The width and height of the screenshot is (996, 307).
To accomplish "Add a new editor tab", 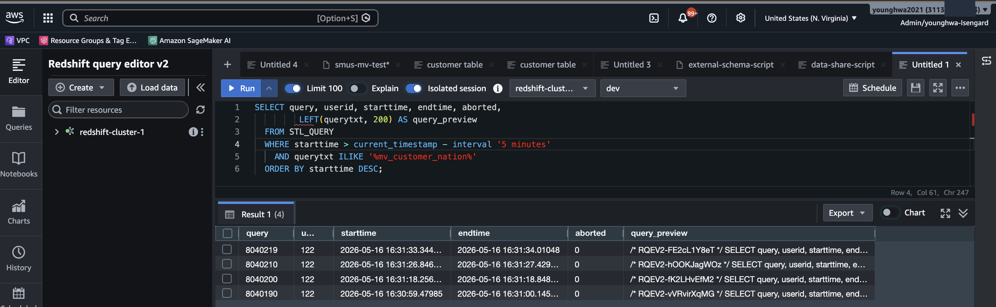I will [227, 65].
